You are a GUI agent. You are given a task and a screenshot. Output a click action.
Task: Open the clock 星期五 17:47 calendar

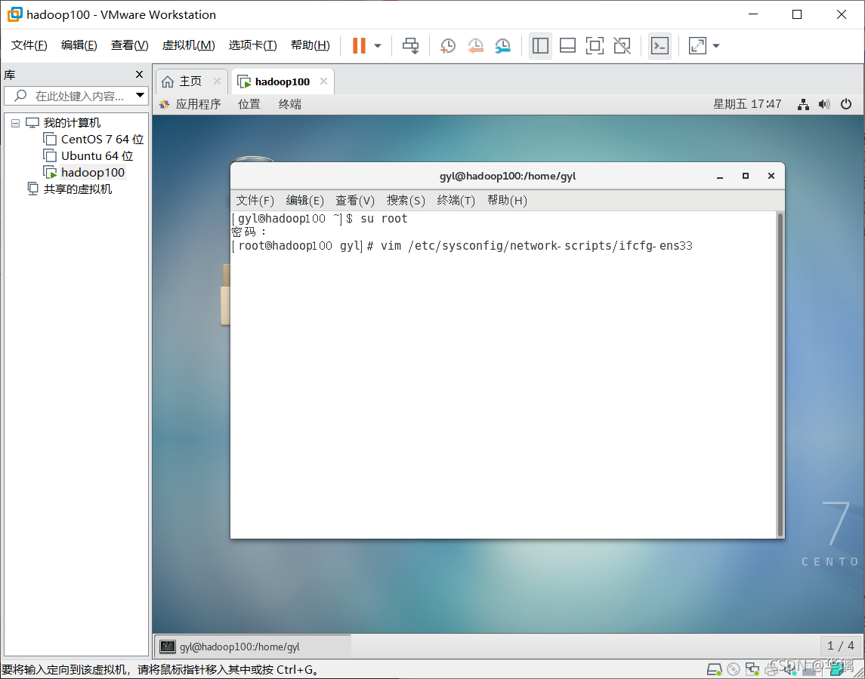tap(747, 104)
